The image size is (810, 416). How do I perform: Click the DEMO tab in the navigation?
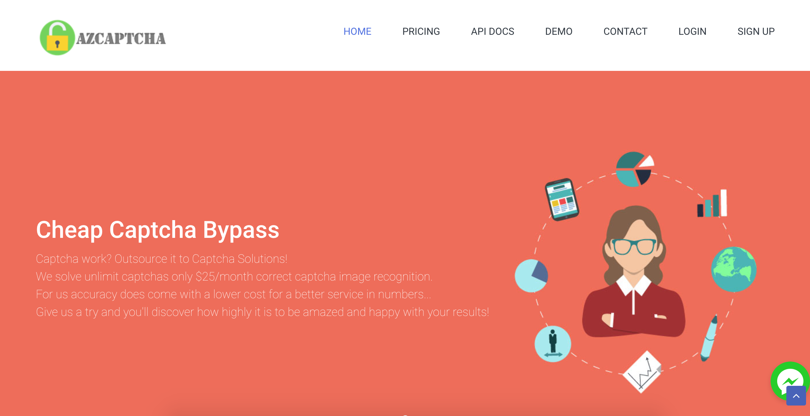point(559,31)
